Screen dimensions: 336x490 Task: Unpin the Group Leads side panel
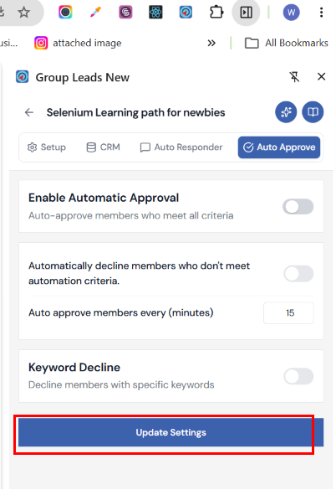click(x=294, y=76)
